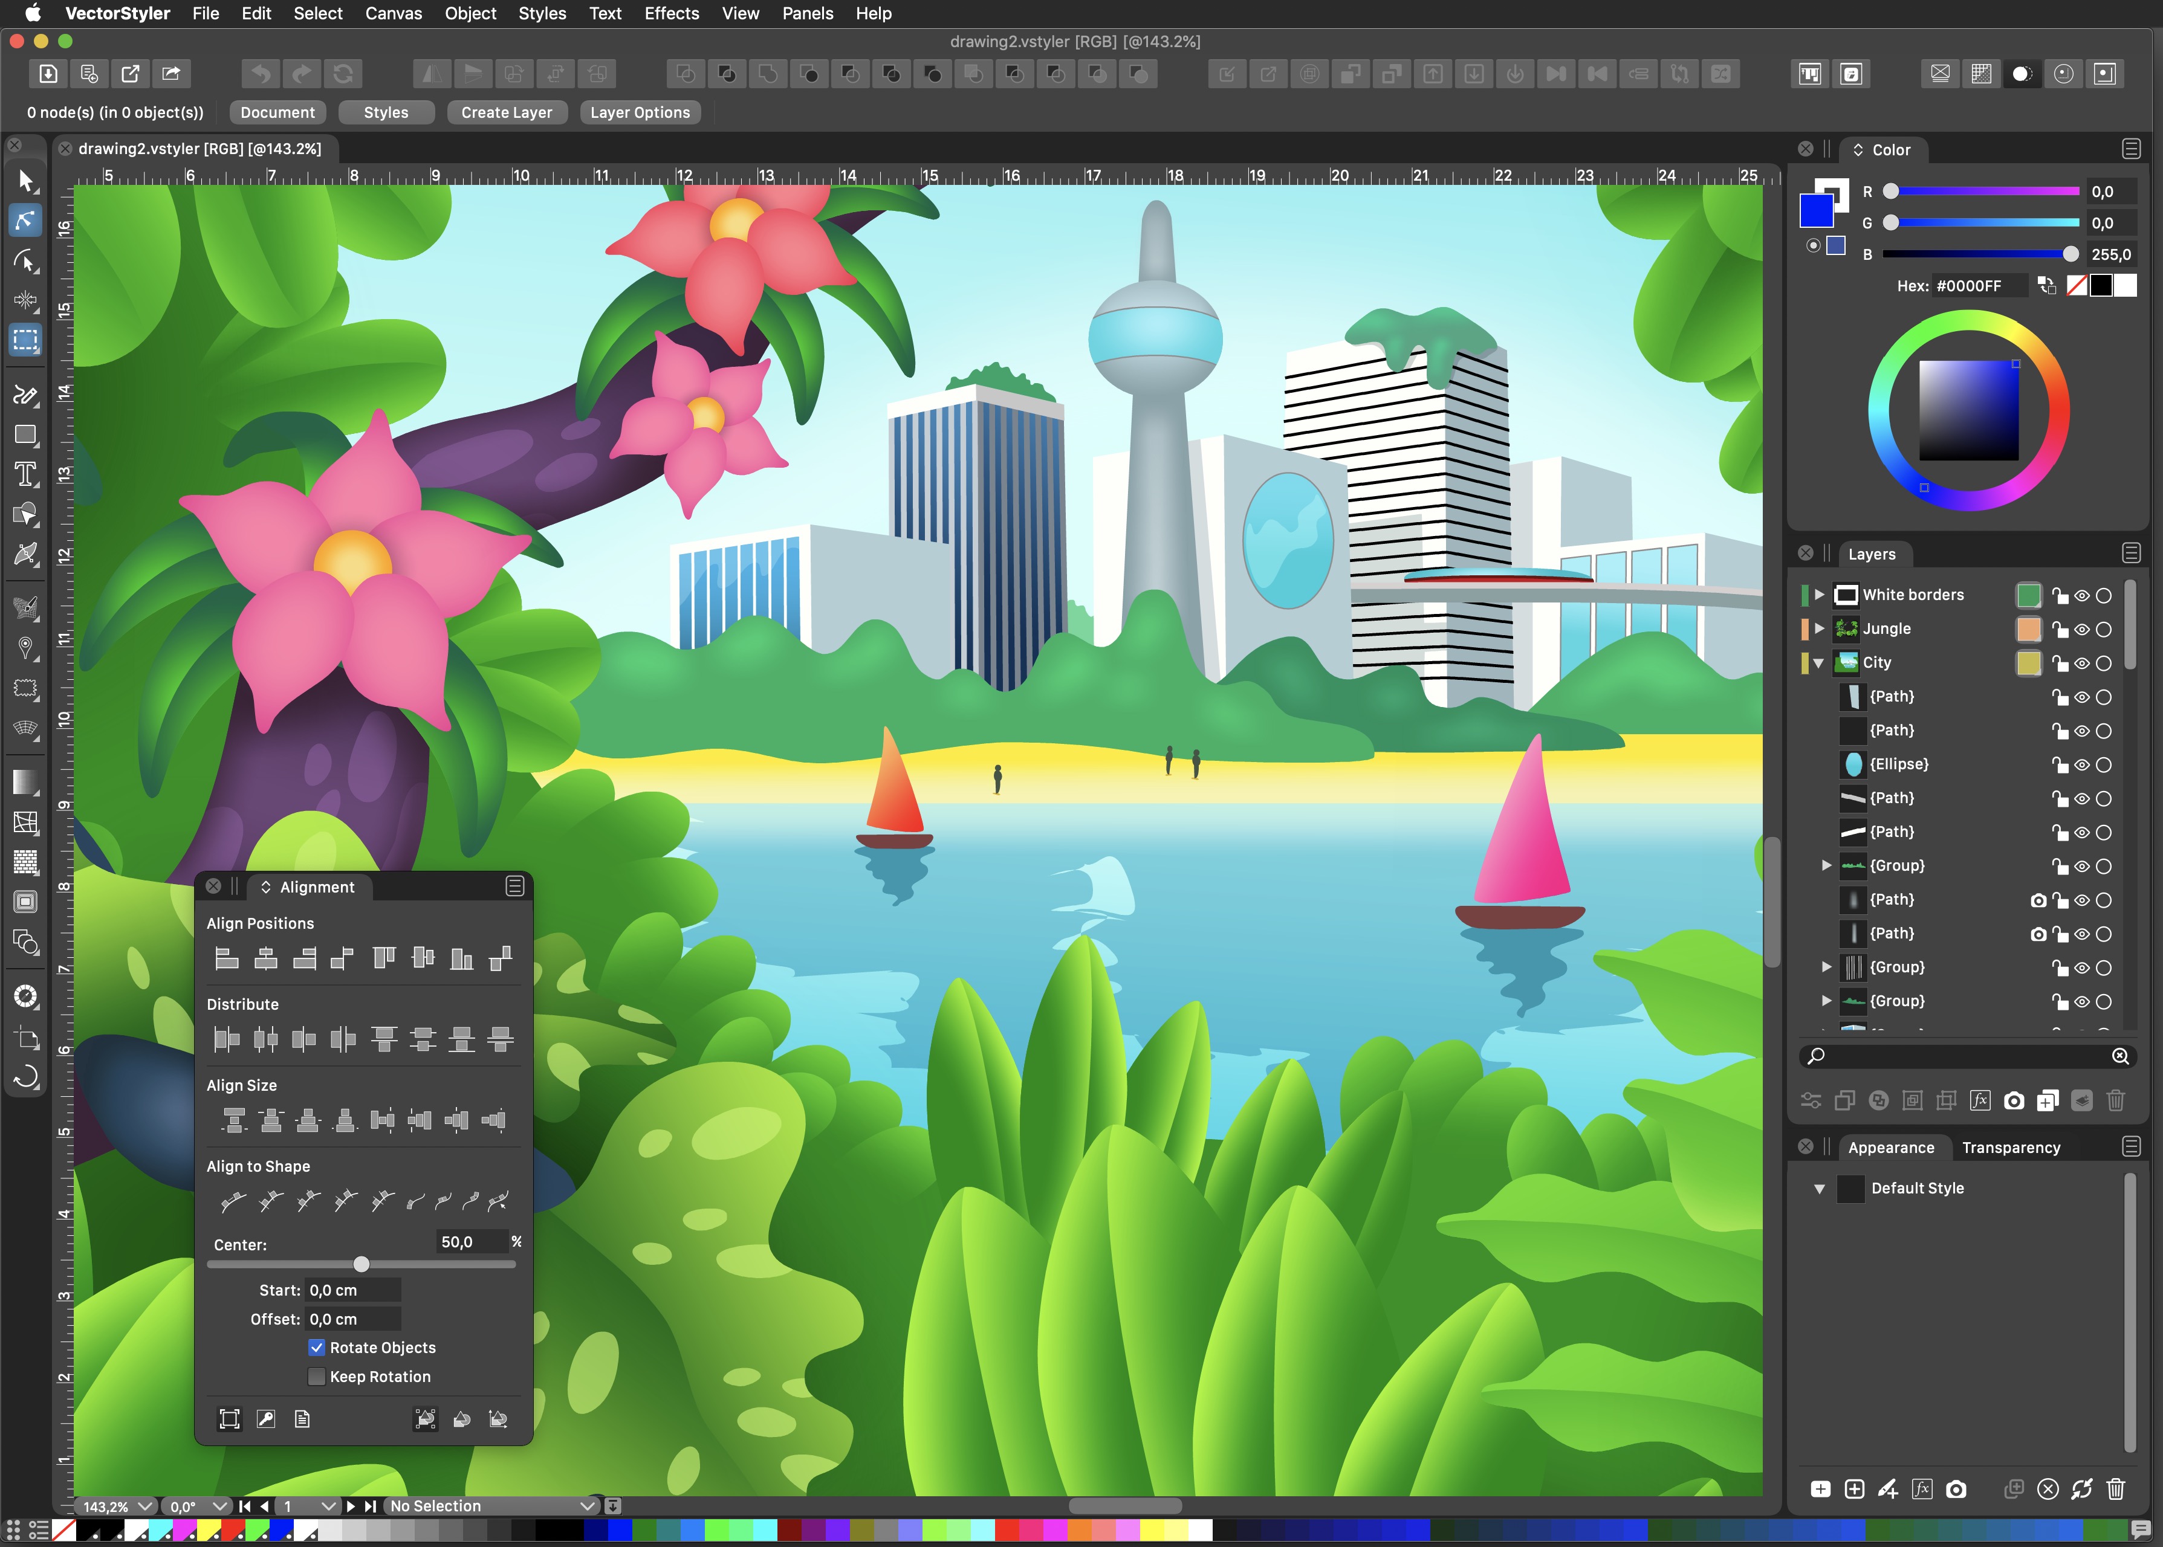Switch to the Transparency tab
This screenshot has width=2163, height=1547.
click(x=2011, y=1148)
